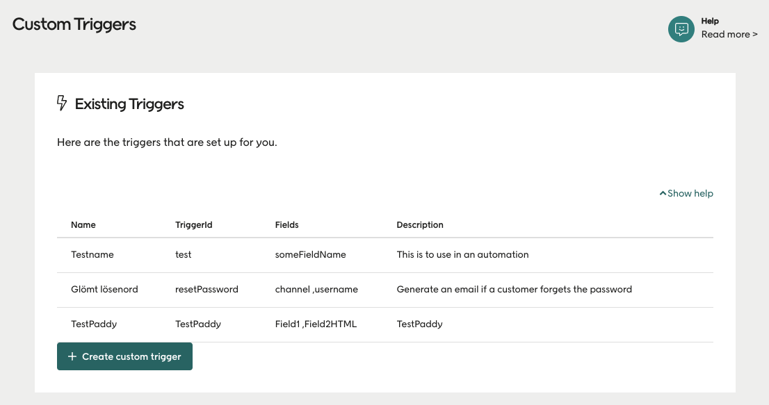The width and height of the screenshot is (769, 405).
Task: Click the upward arrow next to Show help
Action: coord(662,193)
